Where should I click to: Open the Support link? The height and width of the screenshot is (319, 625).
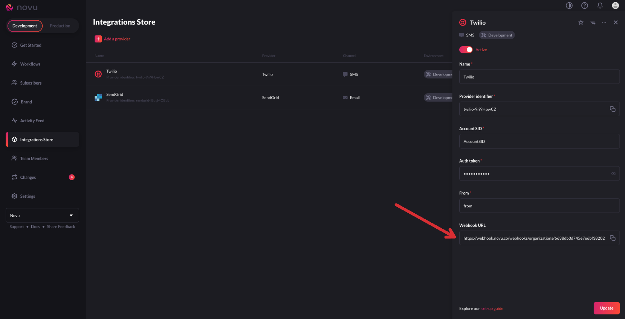17,227
